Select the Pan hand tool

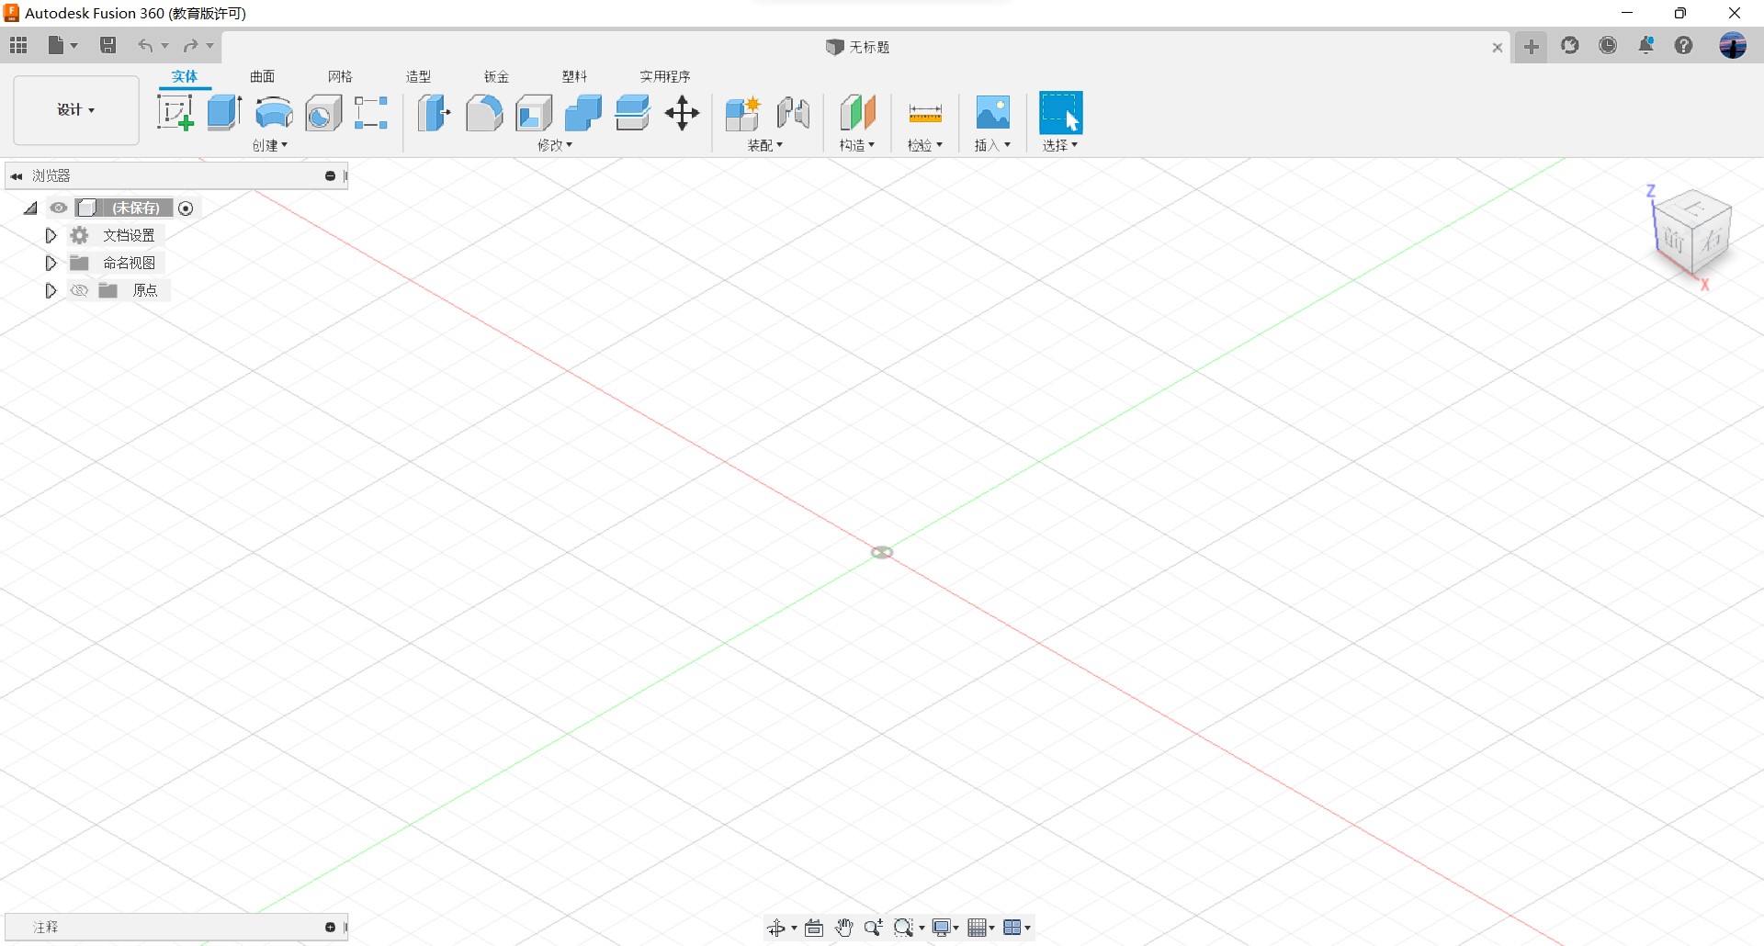[x=843, y=929]
